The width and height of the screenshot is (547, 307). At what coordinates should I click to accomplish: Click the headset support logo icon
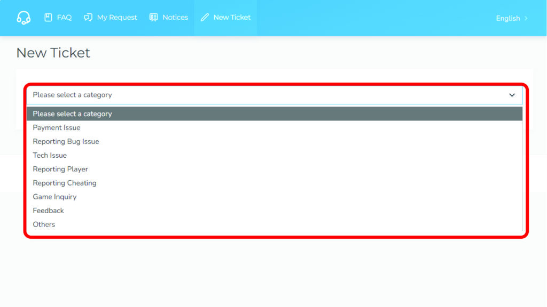pyautogui.click(x=24, y=18)
